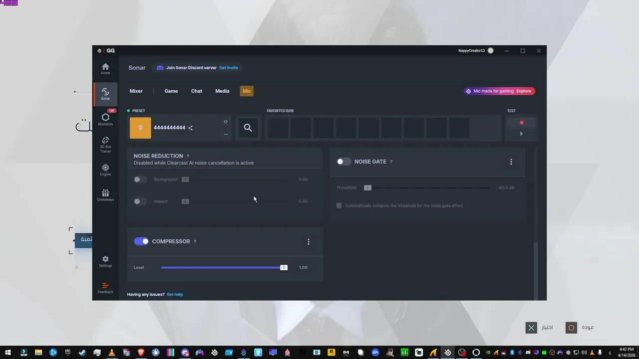Favorite the preset with star icon

coord(226,122)
